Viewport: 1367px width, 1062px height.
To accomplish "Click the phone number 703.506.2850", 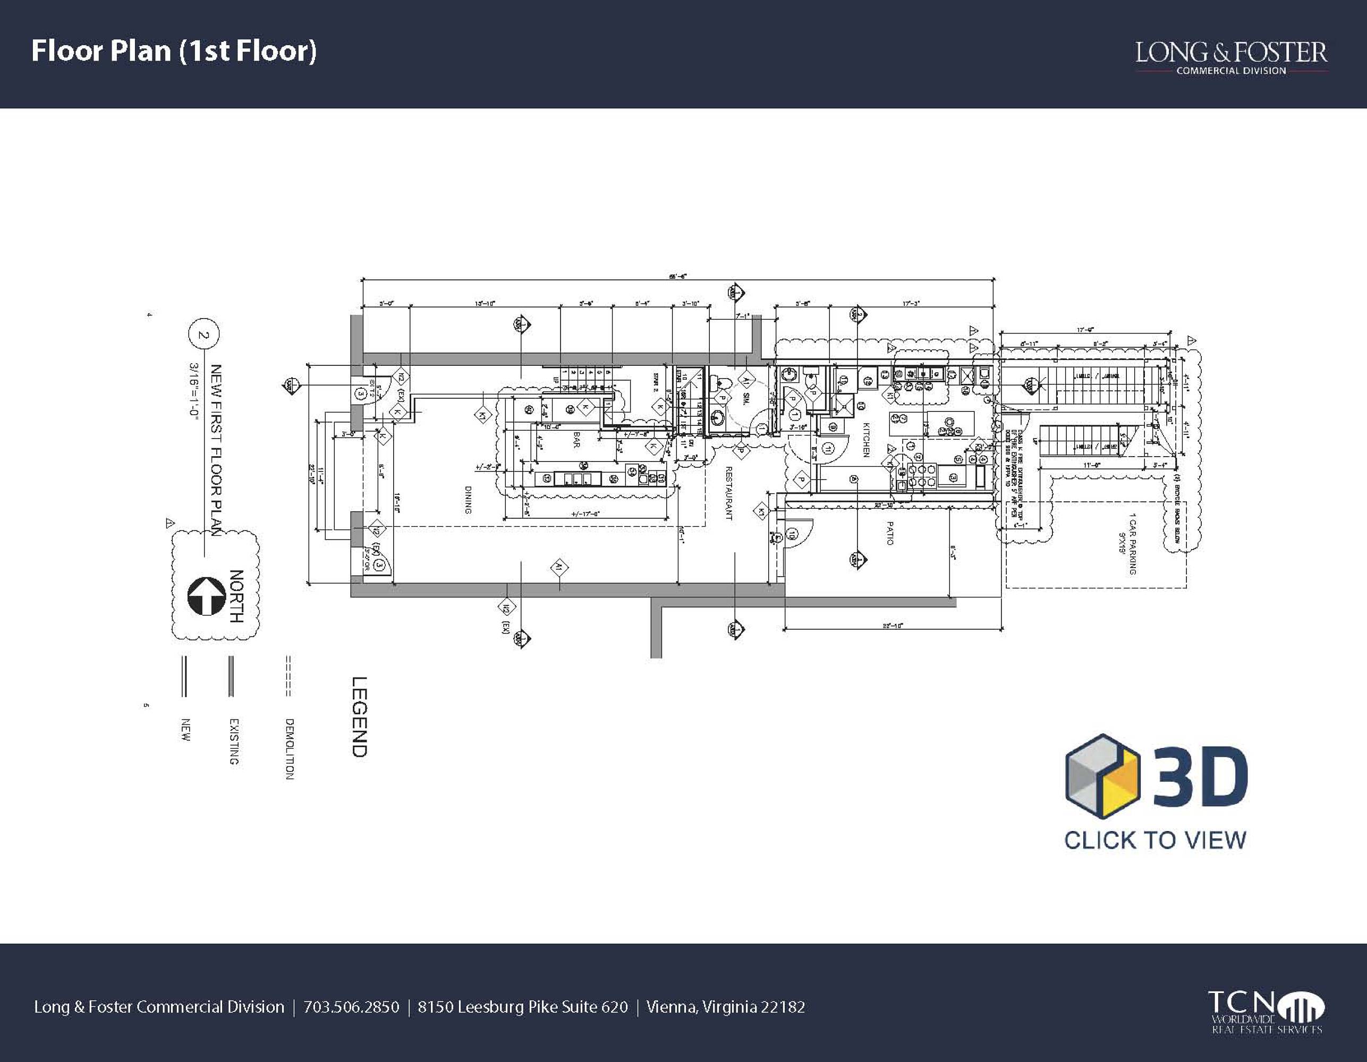I will point(351,1007).
